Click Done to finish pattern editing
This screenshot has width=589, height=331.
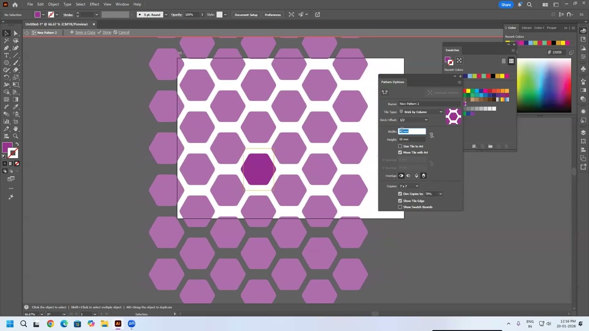(x=104, y=33)
